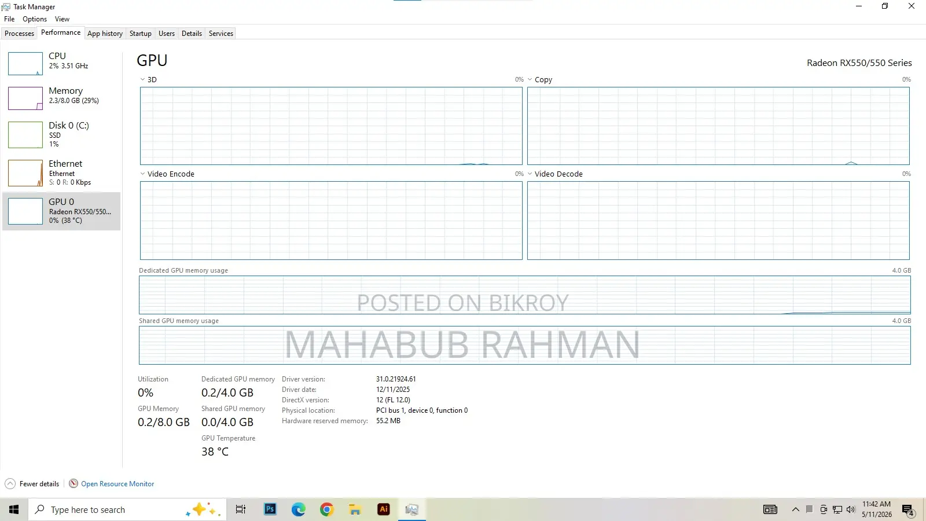Open Microsoft Edge from the taskbar

pyautogui.click(x=298, y=509)
